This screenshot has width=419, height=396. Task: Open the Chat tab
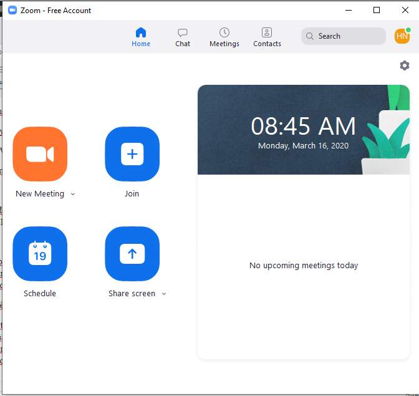click(x=183, y=37)
